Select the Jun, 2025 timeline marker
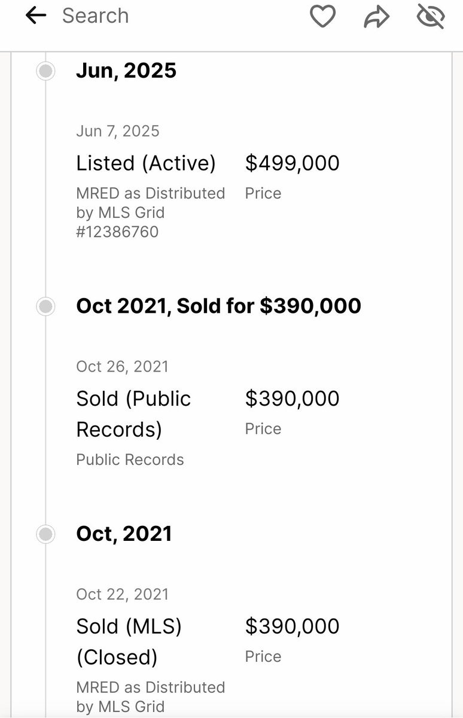463x718 pixels. [45, 71]
